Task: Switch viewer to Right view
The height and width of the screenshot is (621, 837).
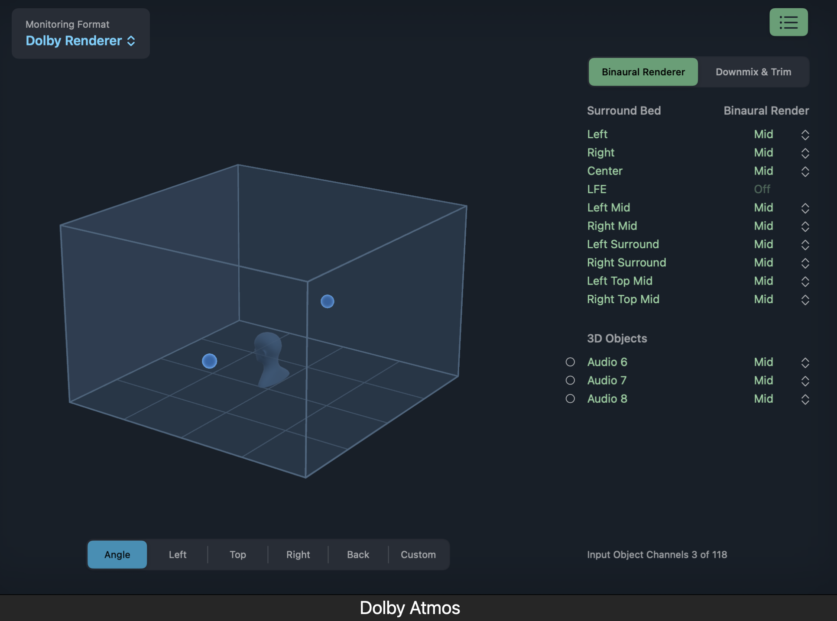Action: (298, 554)
